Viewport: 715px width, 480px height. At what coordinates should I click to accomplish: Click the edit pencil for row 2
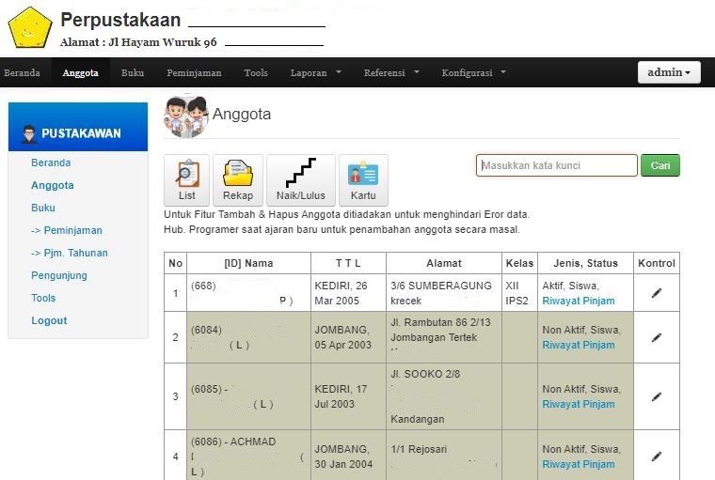656,337
